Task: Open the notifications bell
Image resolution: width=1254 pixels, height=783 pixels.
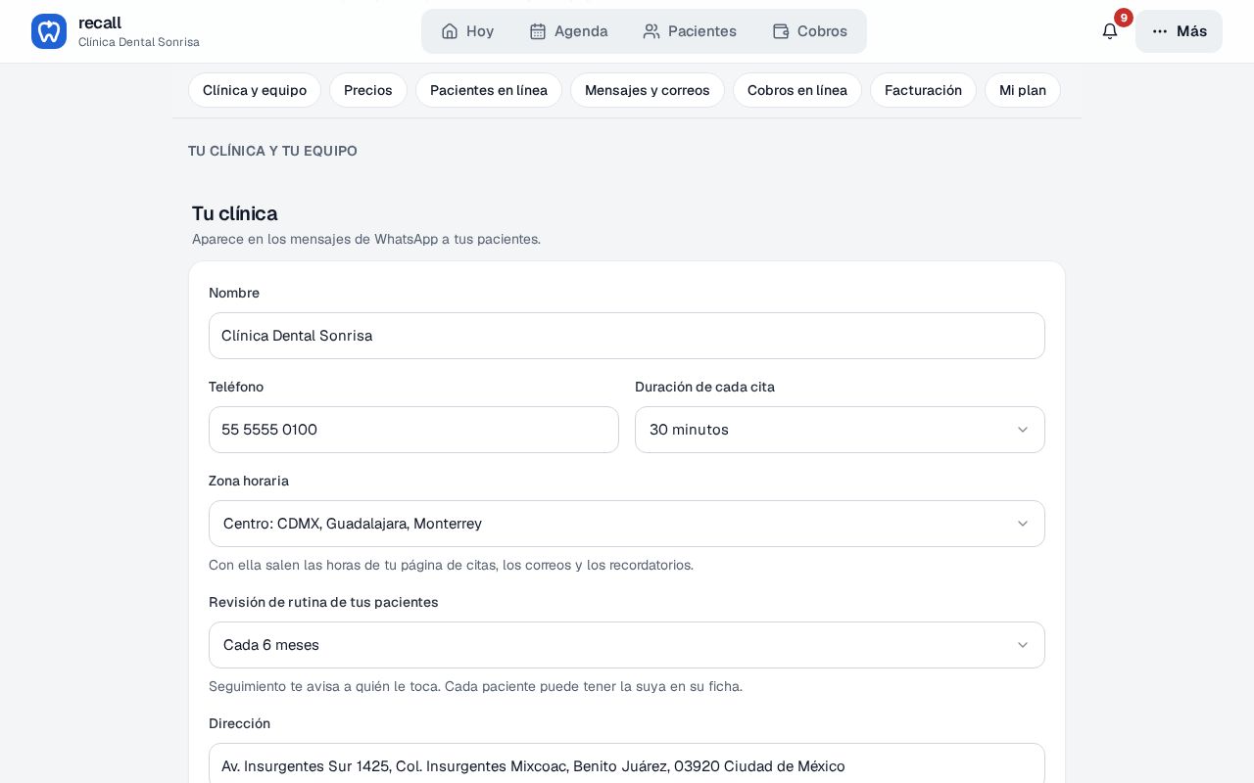Action: tap(1110, 31)
